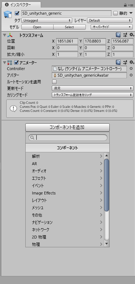135x284 pixels.
Task: Open the Image Effects component category
Action: tap(65, 193)
